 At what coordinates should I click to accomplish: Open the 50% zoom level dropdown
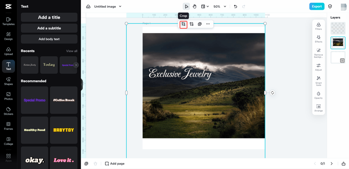click(220, 6)
